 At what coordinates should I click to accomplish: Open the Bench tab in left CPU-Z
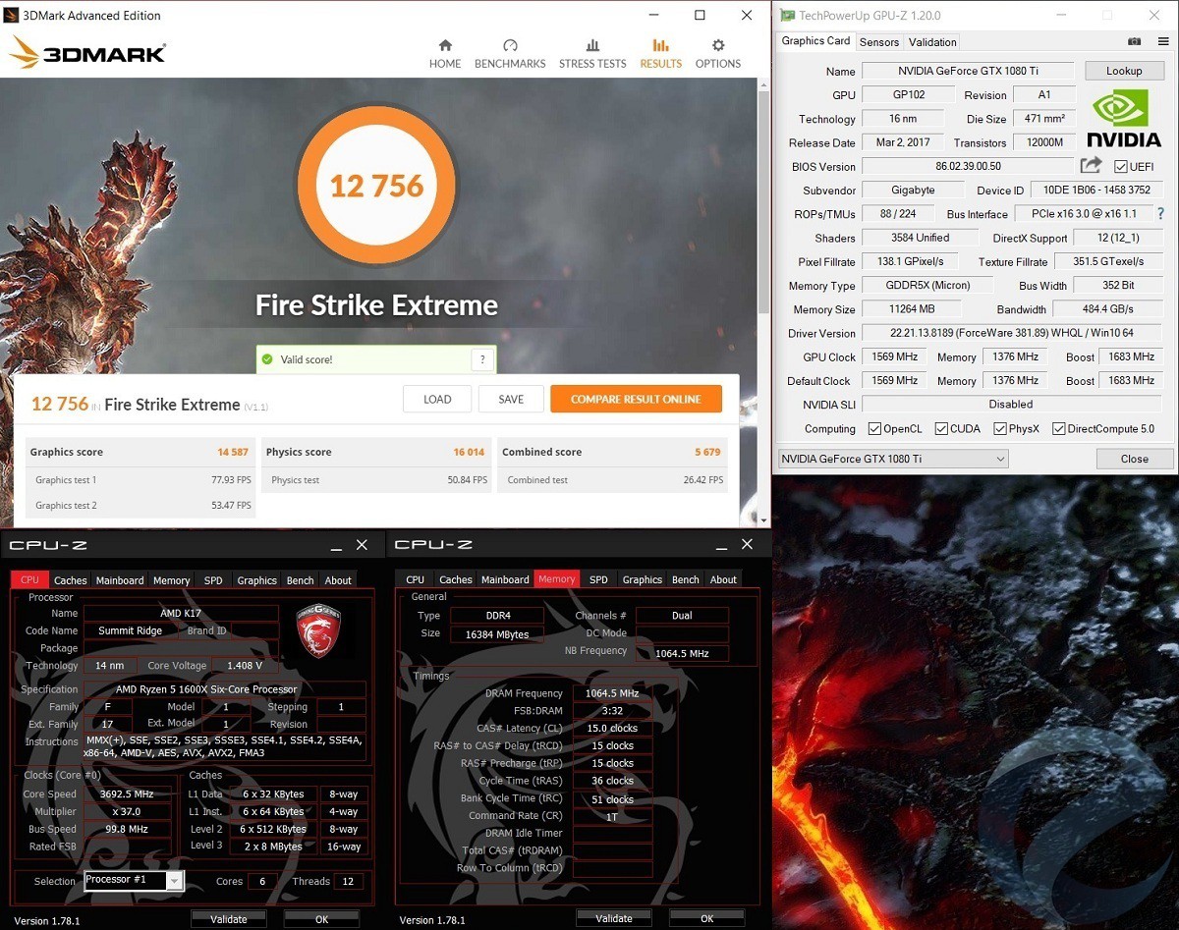click(300, 580)
